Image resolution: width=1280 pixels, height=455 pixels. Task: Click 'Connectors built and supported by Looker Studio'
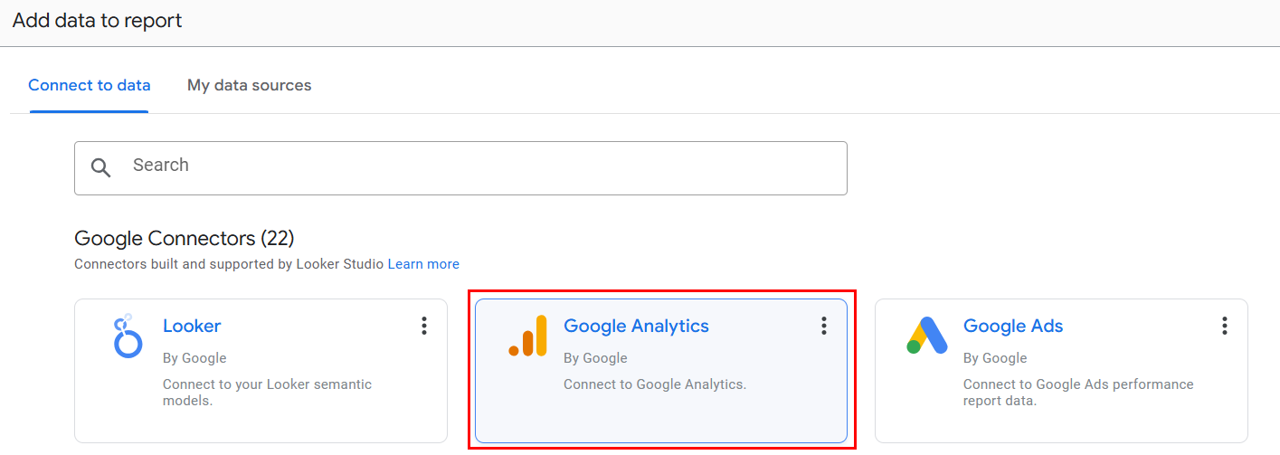point(229,264)
